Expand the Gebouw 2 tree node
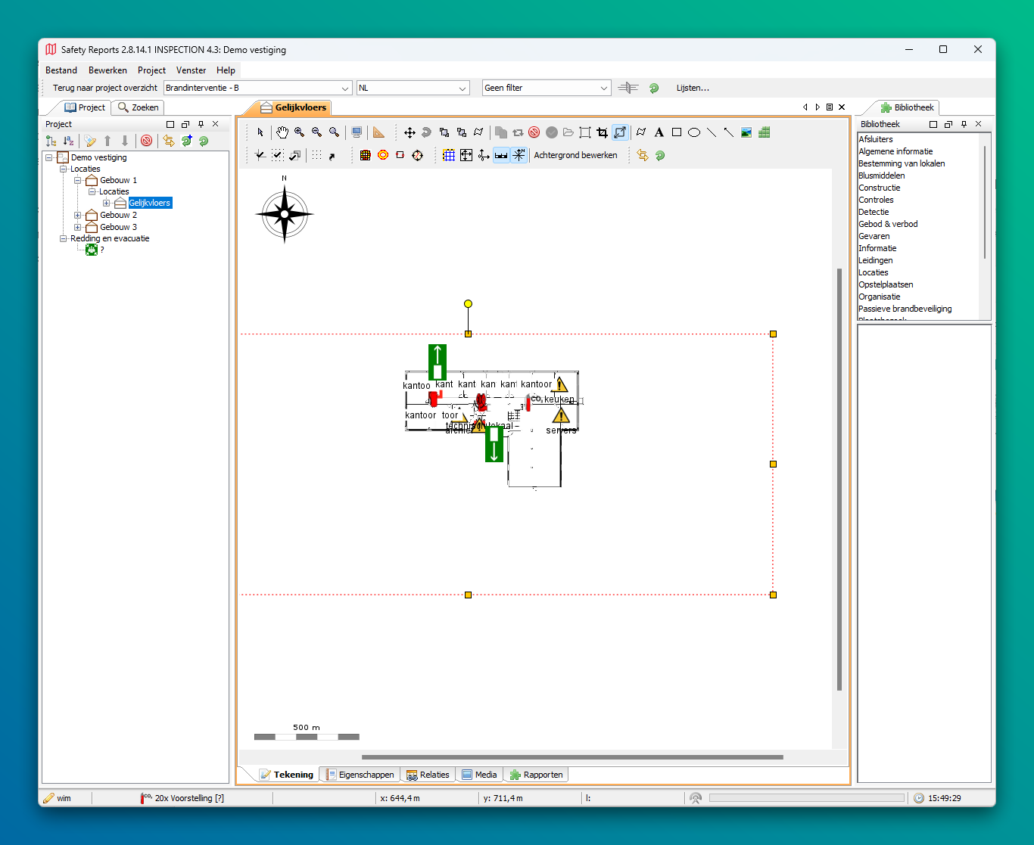Viewport: 1034px width, 845px height. click(77, 215)
